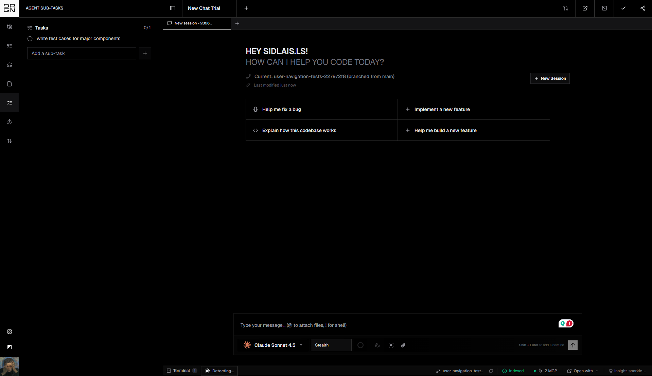Screen dimensions: 652x376
Task: Click the 'New Session' button
Action: point(550,78)
